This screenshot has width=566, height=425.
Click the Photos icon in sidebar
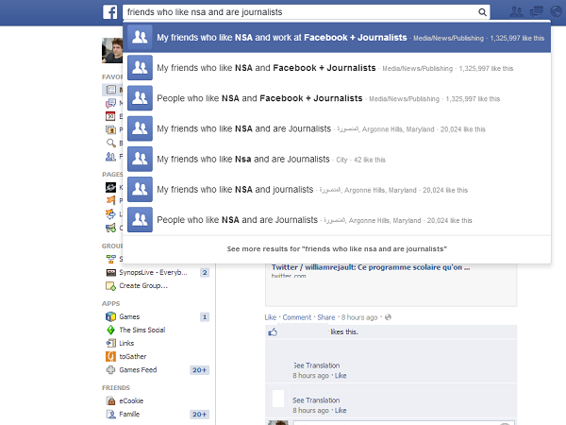[x=110, y=129]
